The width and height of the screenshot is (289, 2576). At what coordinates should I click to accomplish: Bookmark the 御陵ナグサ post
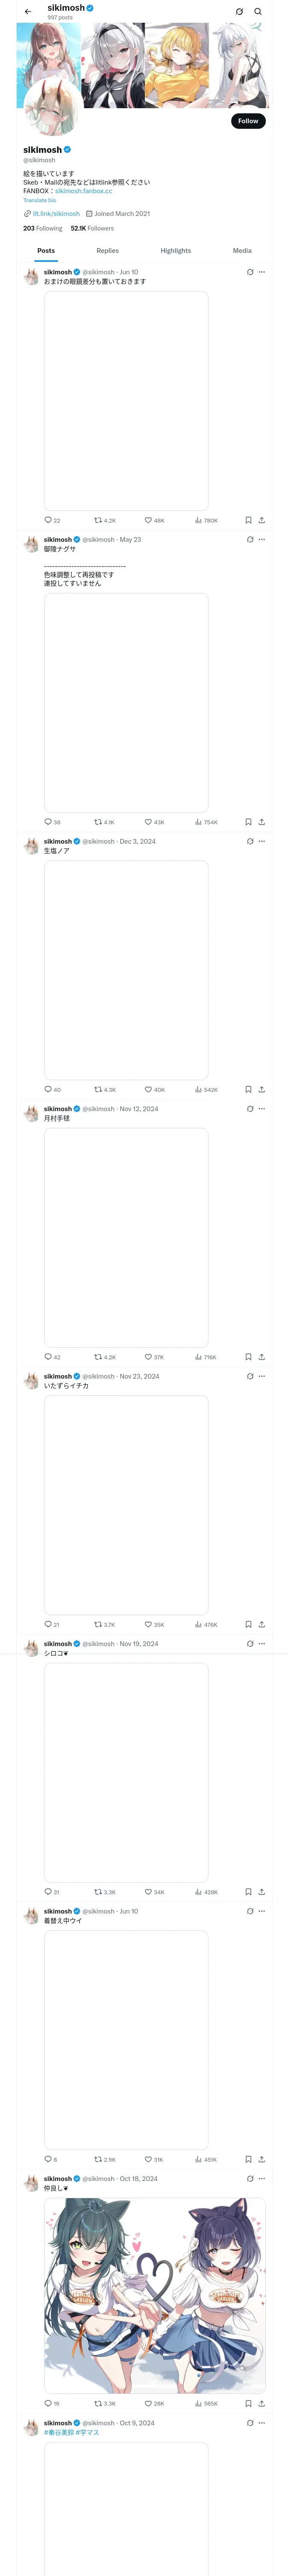248,822
